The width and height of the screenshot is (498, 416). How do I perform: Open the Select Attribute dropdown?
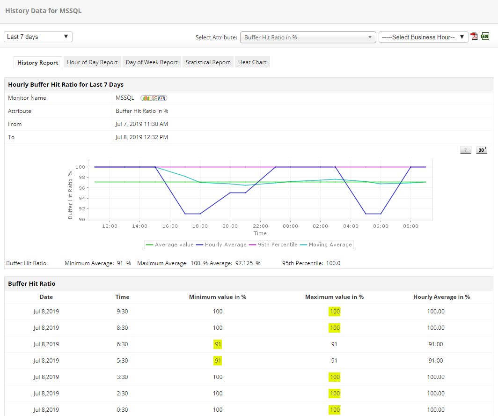tap(308, 37)
